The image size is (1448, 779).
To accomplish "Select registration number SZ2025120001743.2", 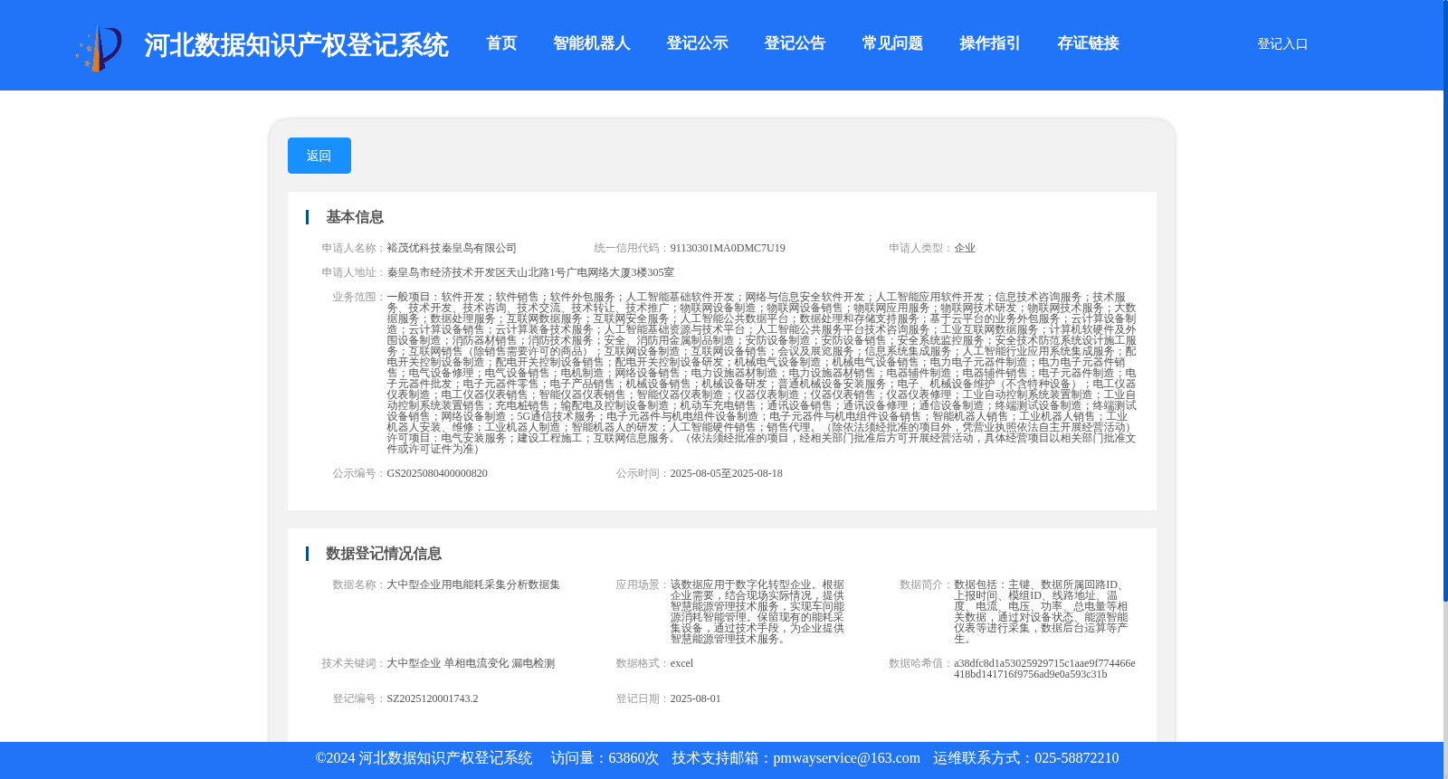I will coord(433,698).
